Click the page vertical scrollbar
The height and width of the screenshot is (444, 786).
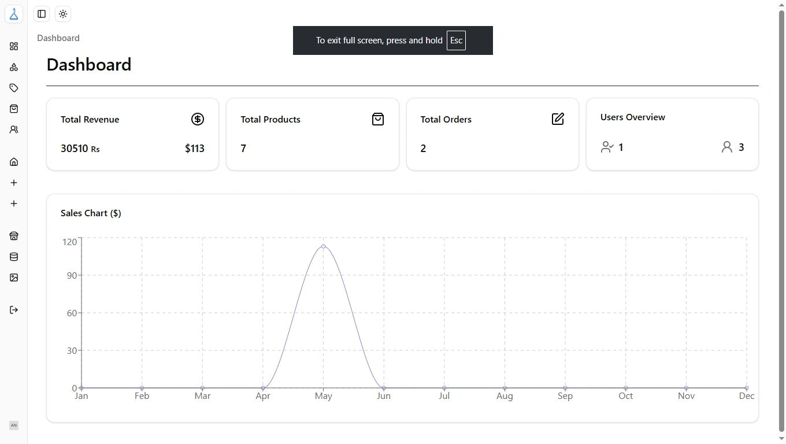pos(781,220)
